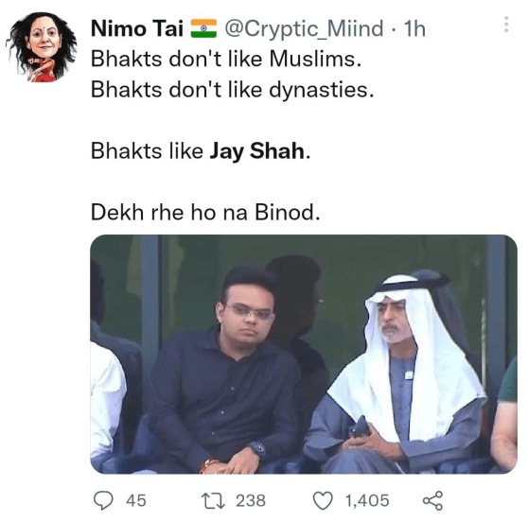Click the India flag emoji beside the name
The image size is (528, 522).
click(203, 28)
